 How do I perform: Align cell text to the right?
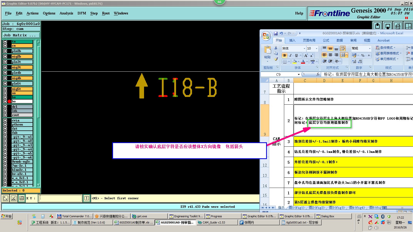coord(336,55)
